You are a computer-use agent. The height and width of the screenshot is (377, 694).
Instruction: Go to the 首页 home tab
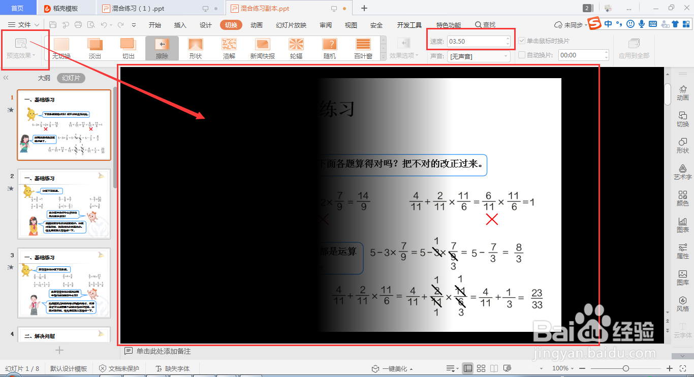pos(17,8)
